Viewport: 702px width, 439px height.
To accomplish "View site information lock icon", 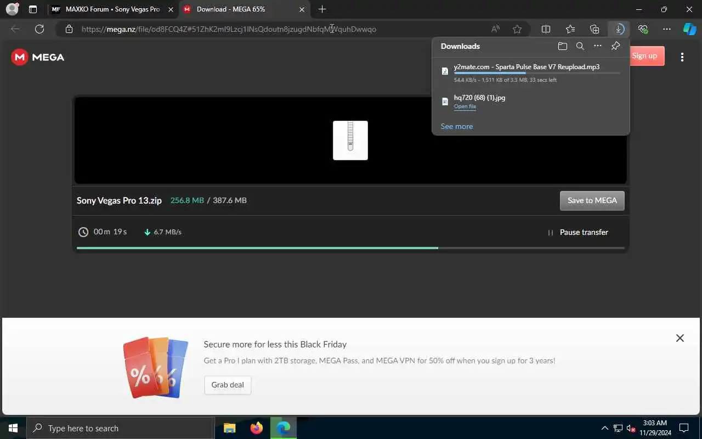I will pos(69,29).
